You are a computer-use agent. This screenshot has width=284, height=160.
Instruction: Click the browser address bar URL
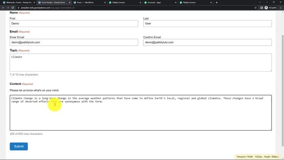pos(47,8)
